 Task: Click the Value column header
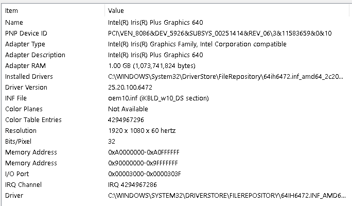point(227,11)
